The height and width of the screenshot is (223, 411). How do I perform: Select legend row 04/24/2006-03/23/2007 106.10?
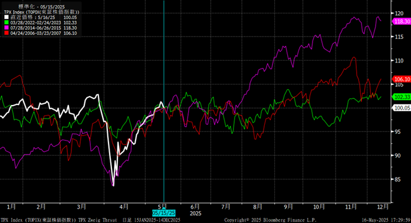tap(41, 33)
